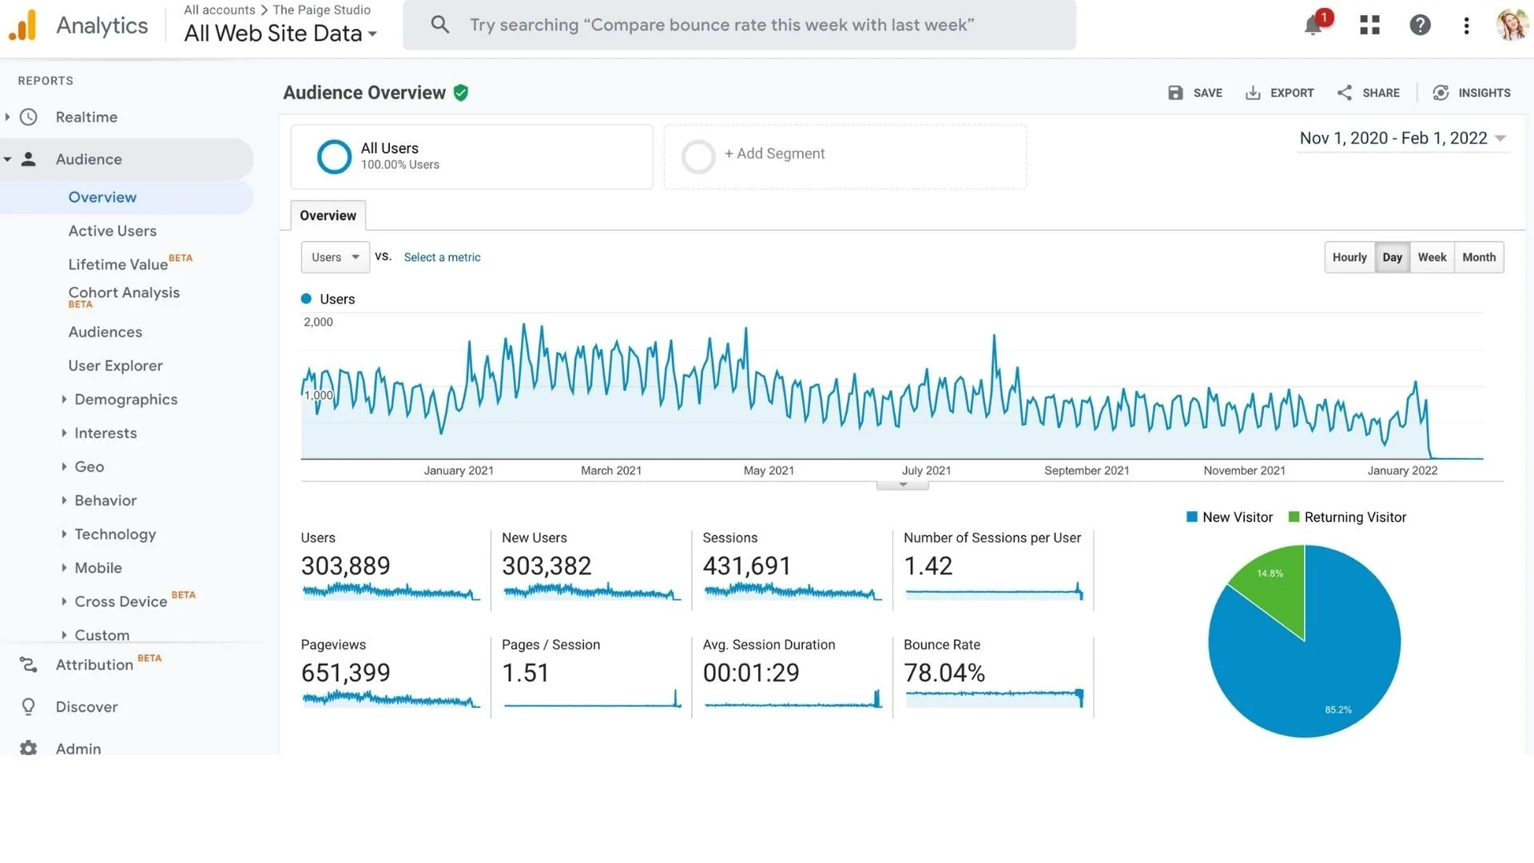The height and width of the screenshot is (863, 1534).
Task: Click the Select a metric link
Action: (x=442, y=257)
